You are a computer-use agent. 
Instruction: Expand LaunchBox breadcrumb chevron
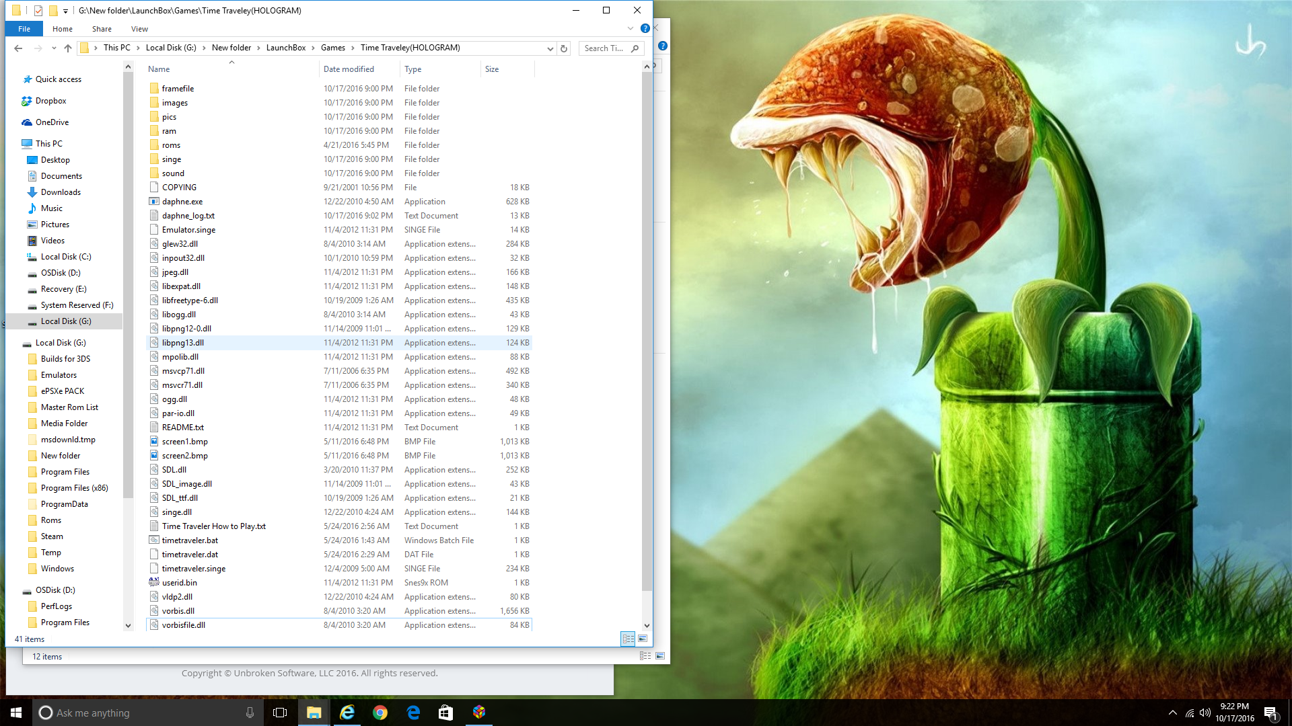[313, 48]
